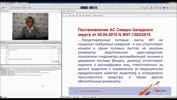Click the dark presenter icon in participant list
This screenshot has height=100, width=177.
tap(59, 61)
